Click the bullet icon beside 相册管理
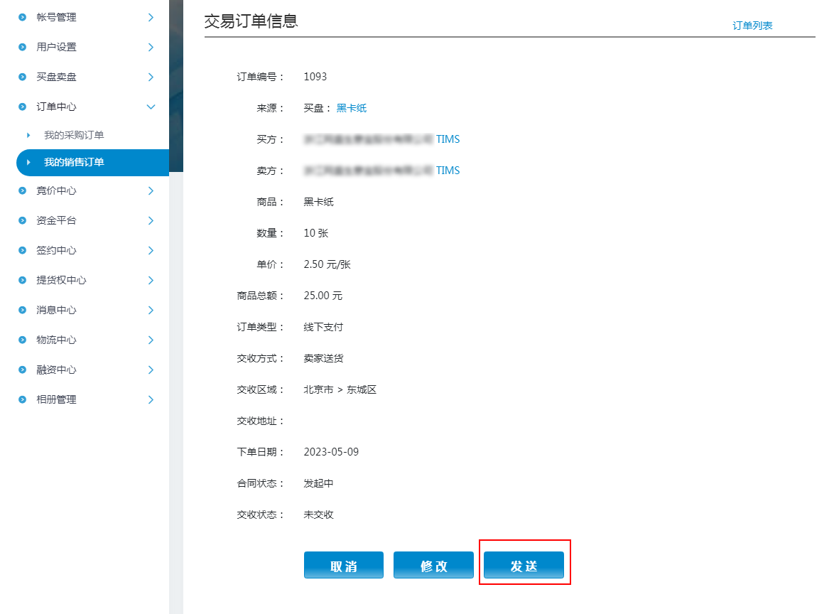Viewport: 834px width, 614px height. pyautogui.click(x=23, y=399)
